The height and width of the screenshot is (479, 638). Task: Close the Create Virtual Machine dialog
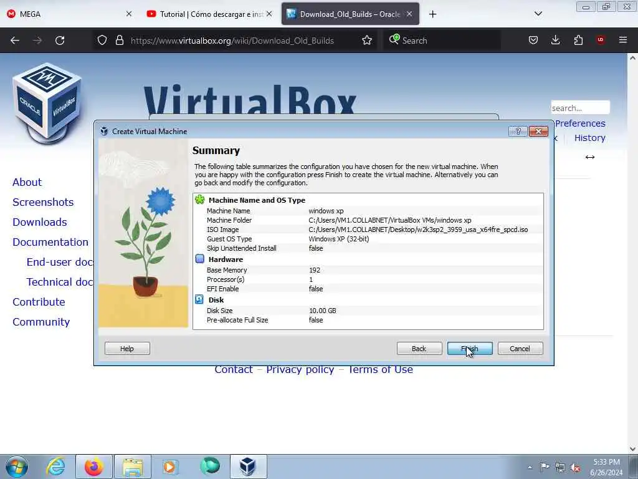(x=538, y=131)
